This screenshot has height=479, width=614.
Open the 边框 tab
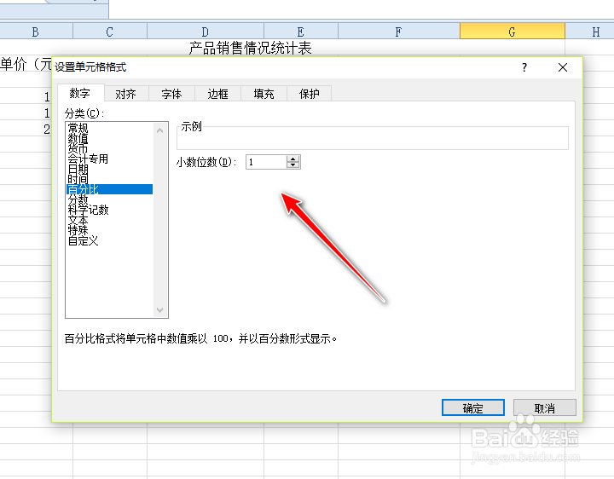(217, 94)
